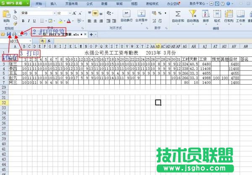Click the Cut scissors icon
The height and width of the screenshot is (175, 252).
(x=15, y=12)
